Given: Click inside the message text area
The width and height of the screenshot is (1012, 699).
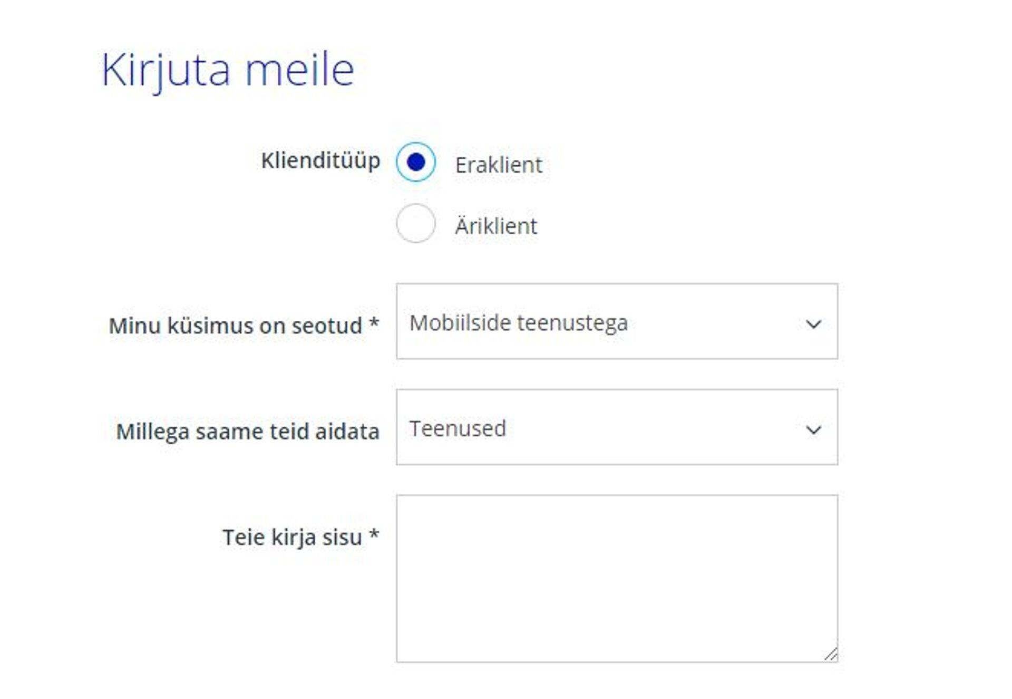Looking at the screenshot, I should [x=617, y=578].
